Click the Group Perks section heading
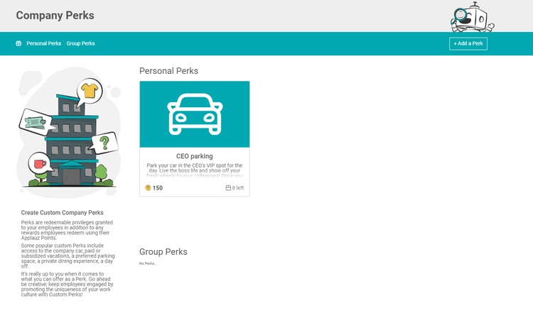533x311 pixels. pyautogui.click(x=163, y=252)
